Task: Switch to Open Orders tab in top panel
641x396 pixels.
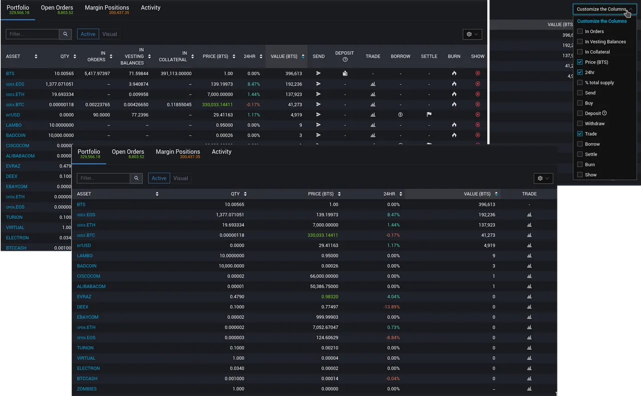Action: (x=57, y=9)
